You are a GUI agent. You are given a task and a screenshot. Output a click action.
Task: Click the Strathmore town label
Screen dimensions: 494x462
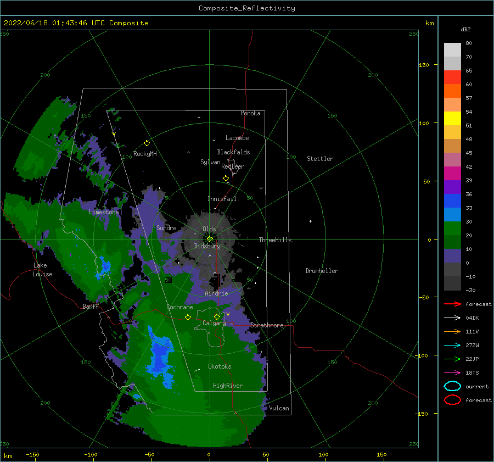[x=267, y=325]
